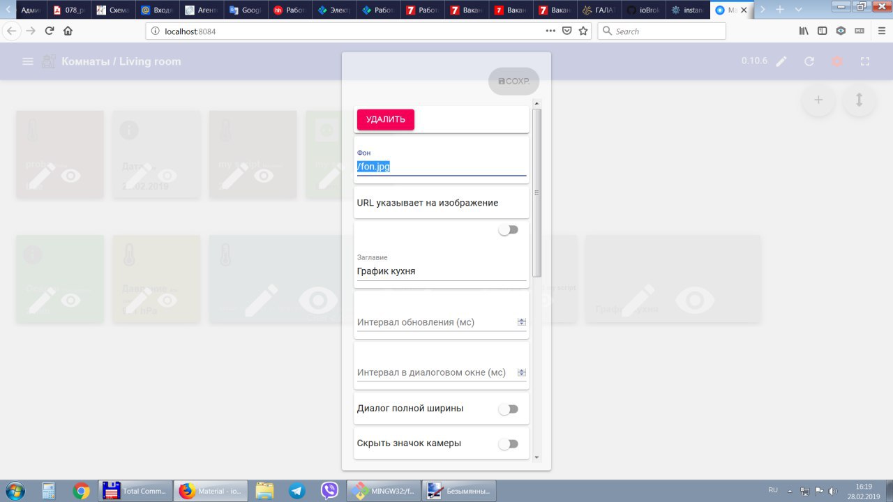Image resolution: width=893 pixels, height=502 pixels.
Task: Enable Скрыть значок камеры switch
Action: (509, 444)
